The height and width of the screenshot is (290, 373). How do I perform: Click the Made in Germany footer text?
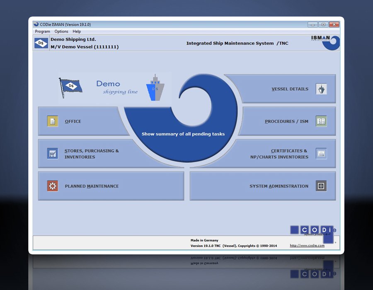pos(204,240)
